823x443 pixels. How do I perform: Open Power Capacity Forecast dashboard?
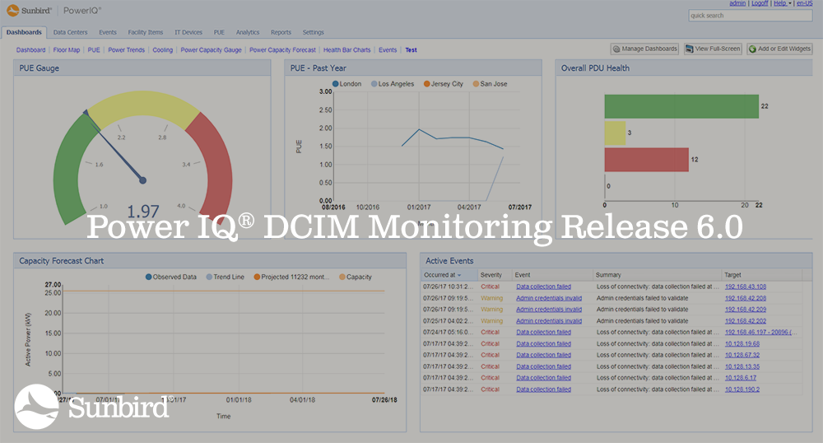pyautogui.click(x=282, y=50)
